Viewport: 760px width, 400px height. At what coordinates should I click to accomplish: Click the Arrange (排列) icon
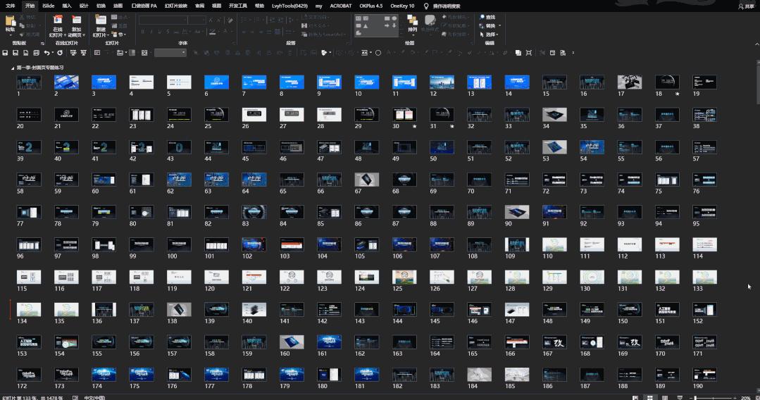413,23
